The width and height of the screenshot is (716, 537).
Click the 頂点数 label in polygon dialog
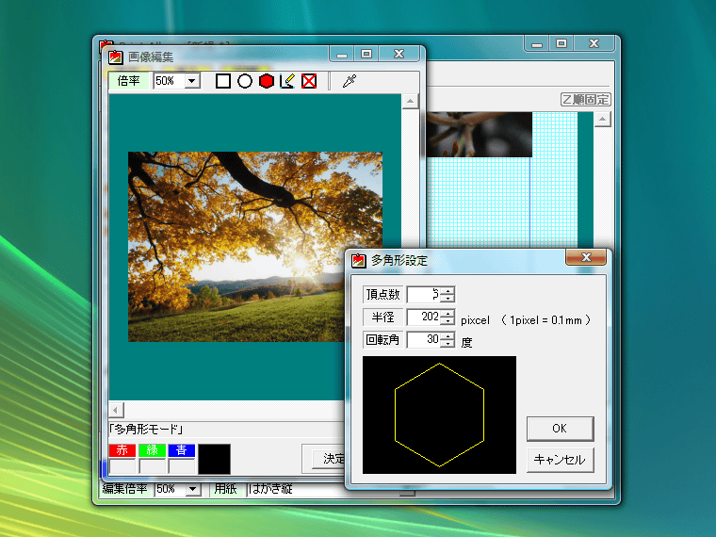pyautogui.click(x=382, y=295)
